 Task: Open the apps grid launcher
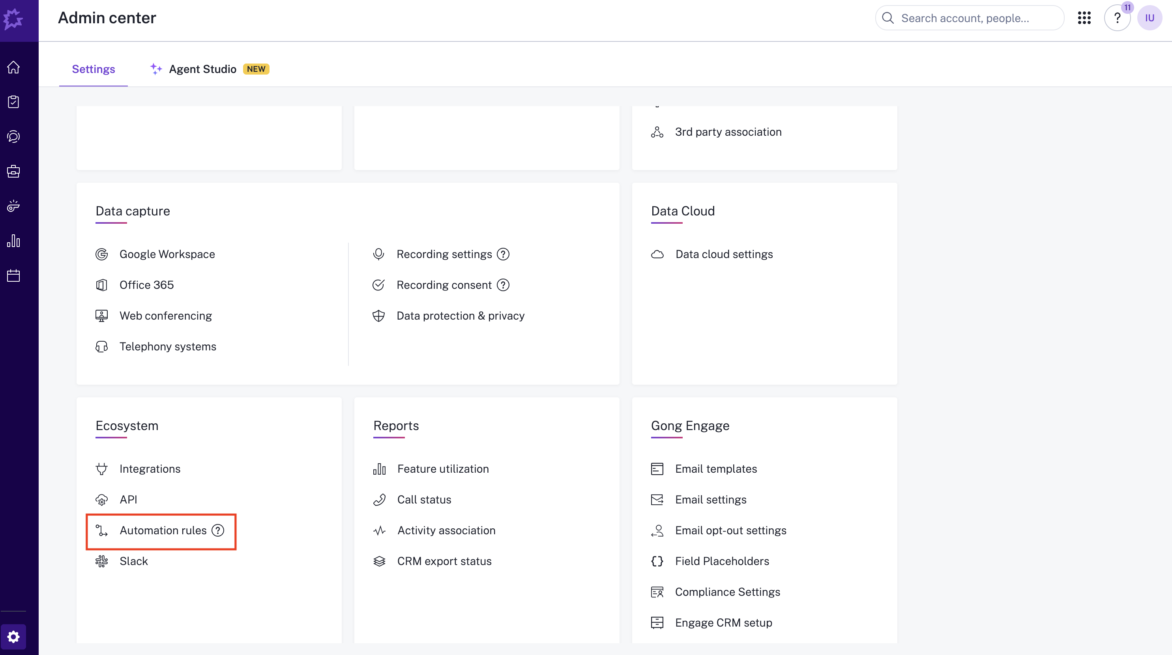[1084, 18]
